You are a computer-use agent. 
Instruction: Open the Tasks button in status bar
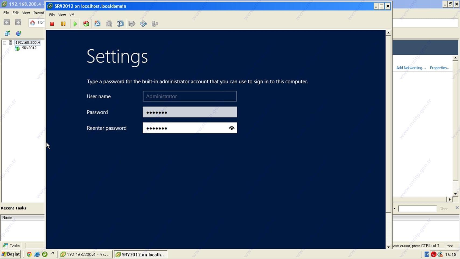tap(12, 246)
